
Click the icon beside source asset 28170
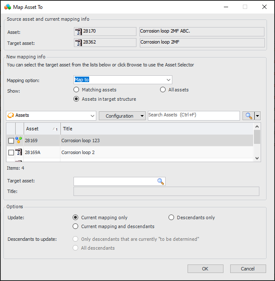point(78,32)
